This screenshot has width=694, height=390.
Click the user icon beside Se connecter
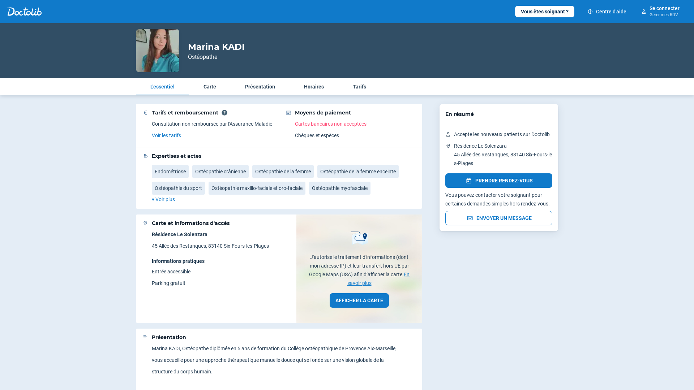(x=644, y=12)
